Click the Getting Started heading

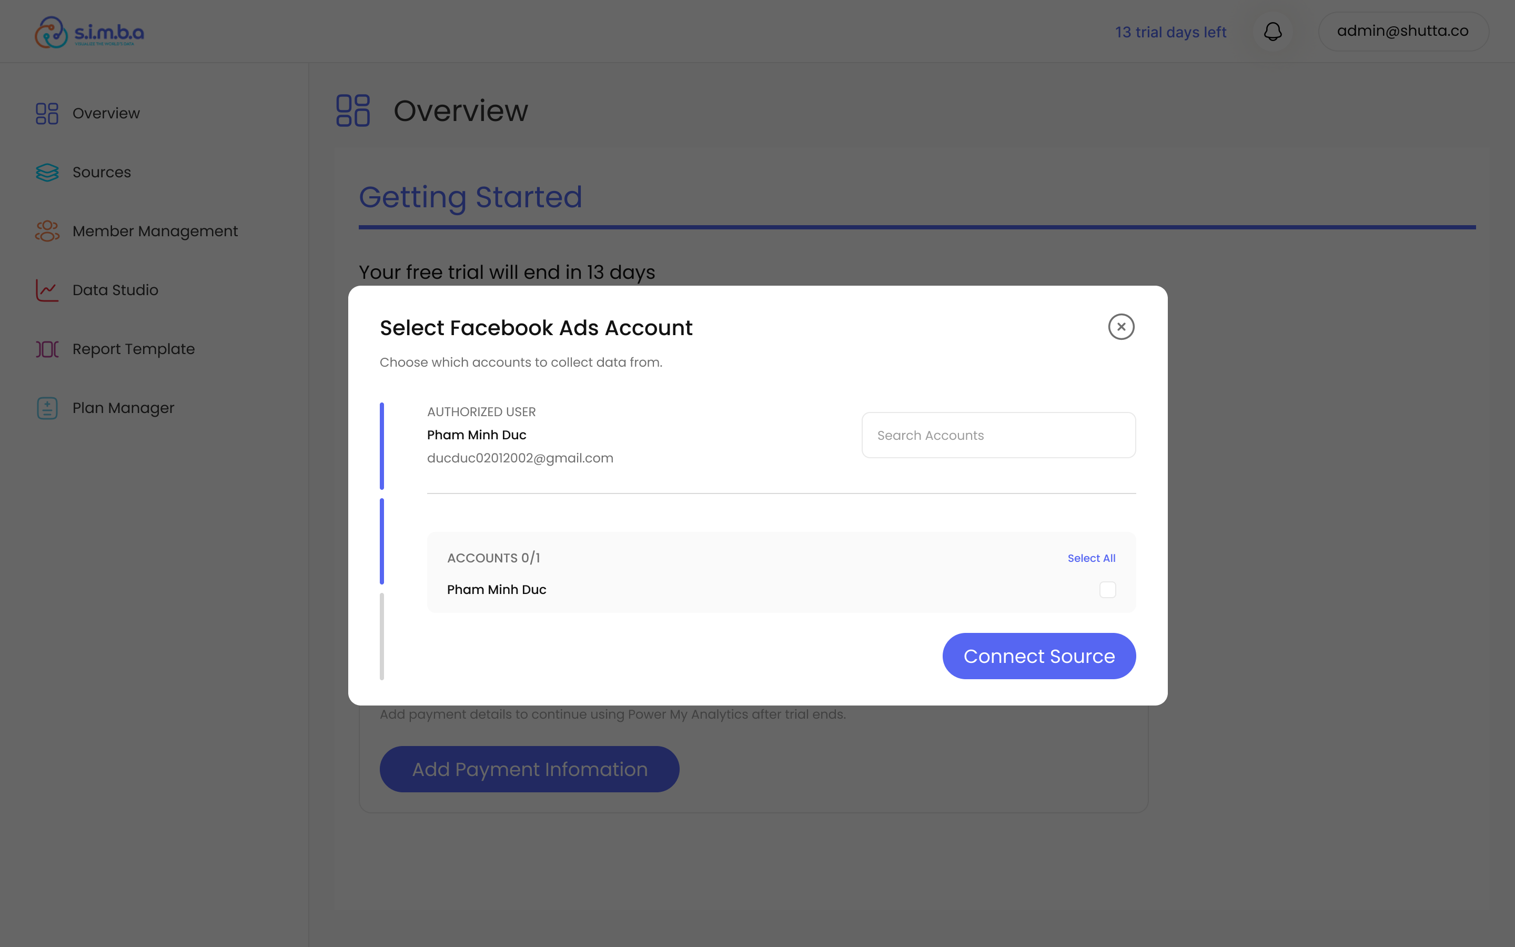pyautogui.click(x=471, y=197)
